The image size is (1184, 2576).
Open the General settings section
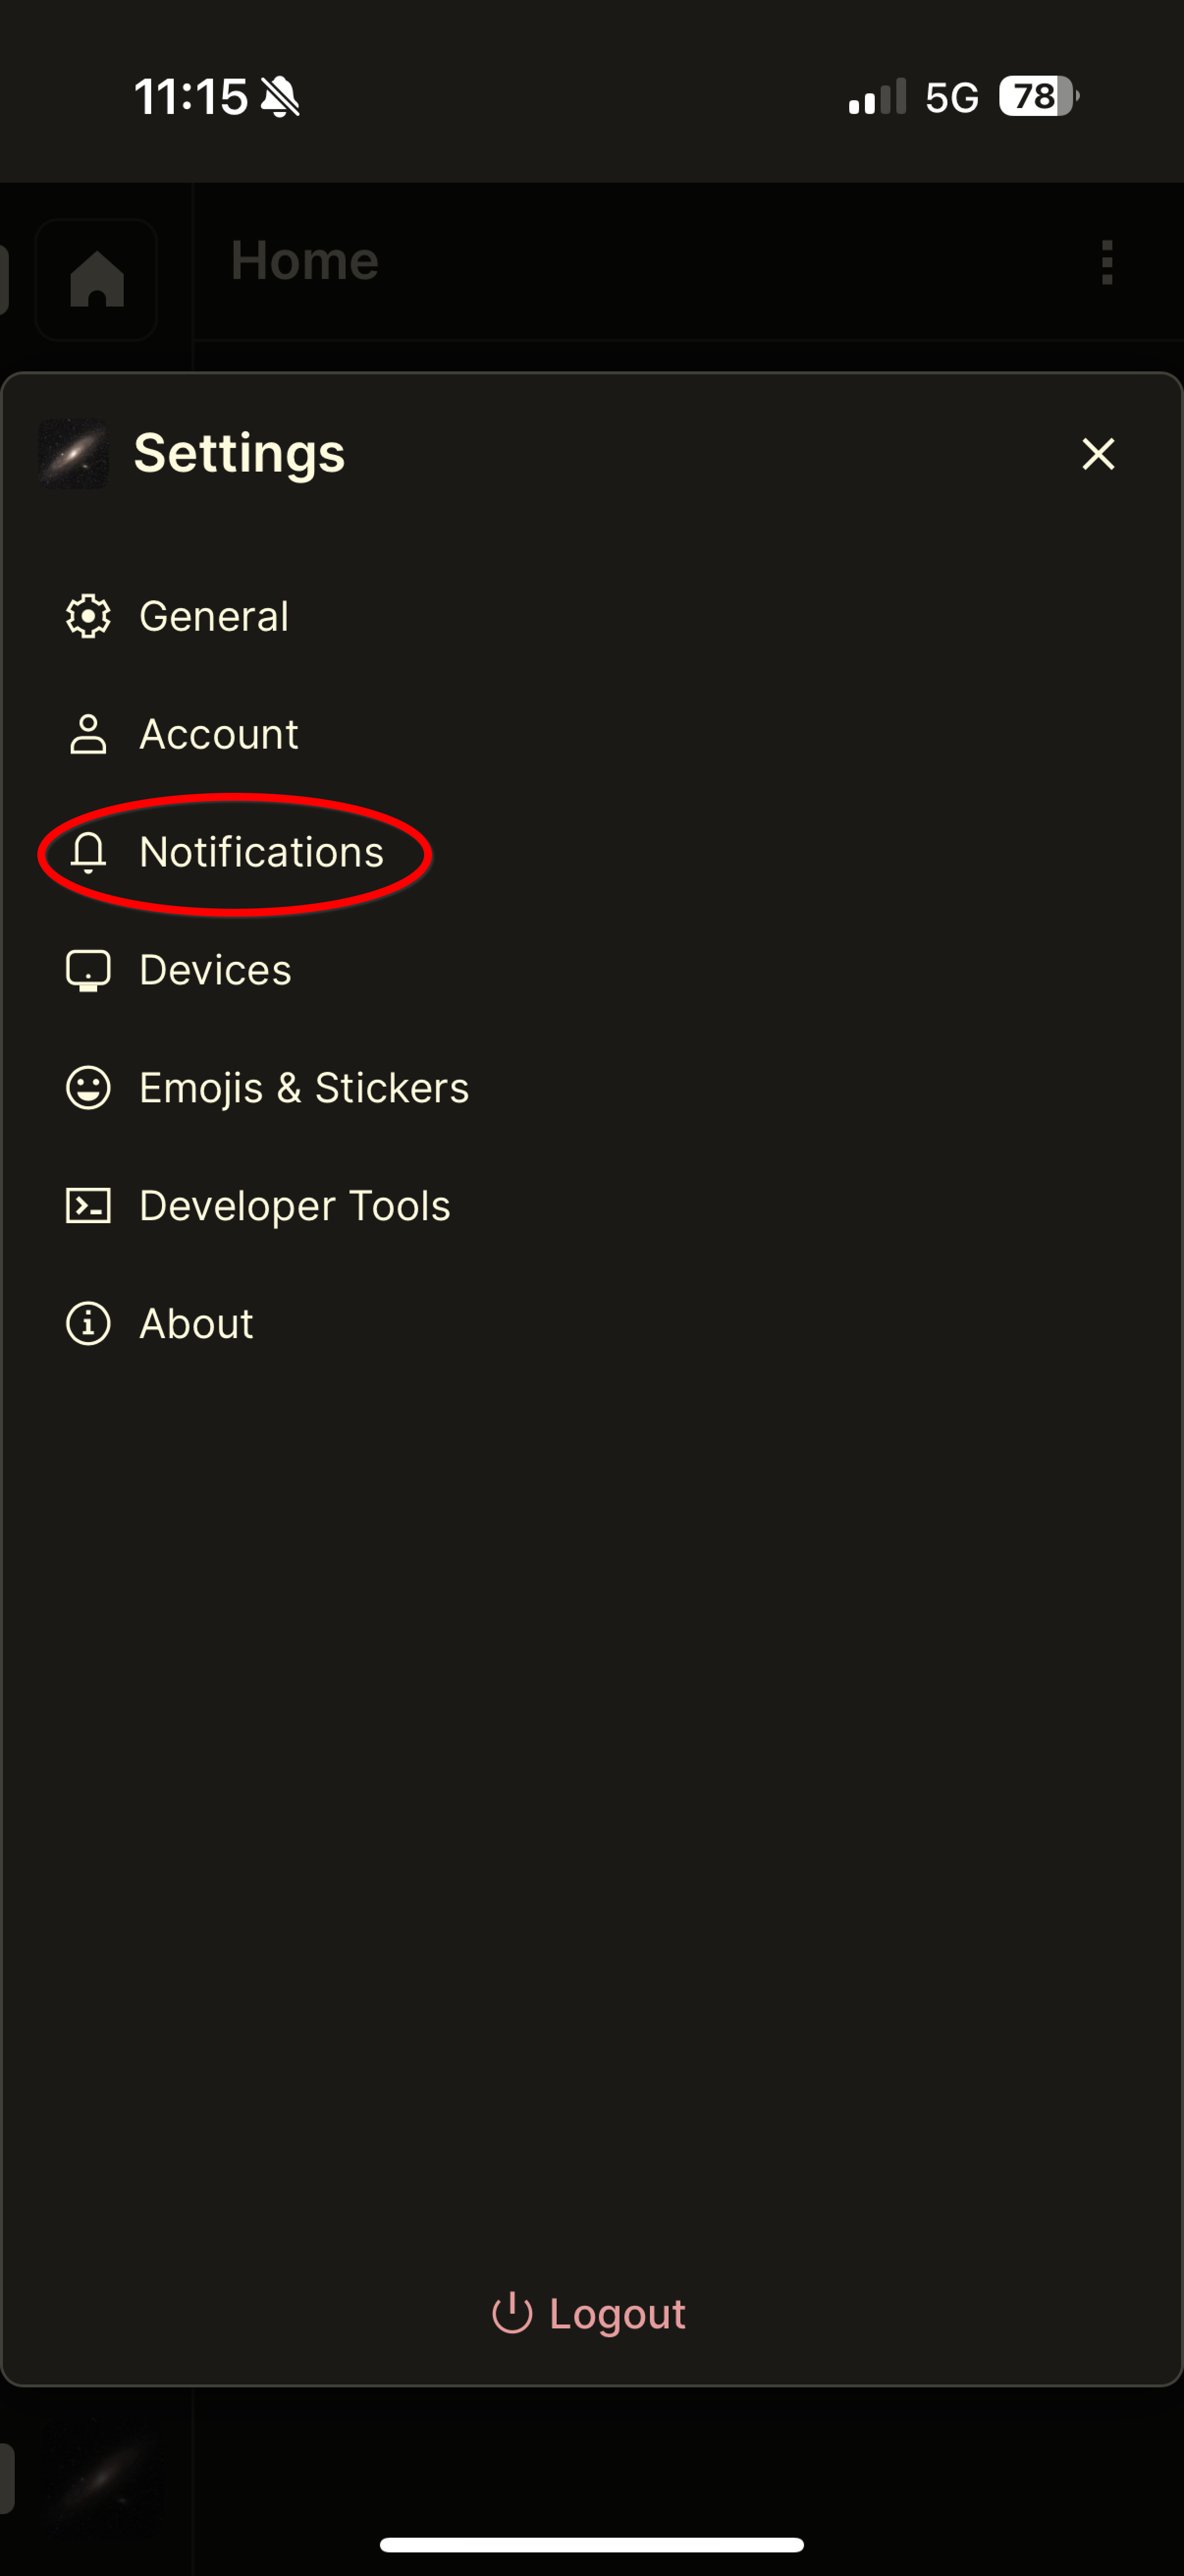pos(214,616)
